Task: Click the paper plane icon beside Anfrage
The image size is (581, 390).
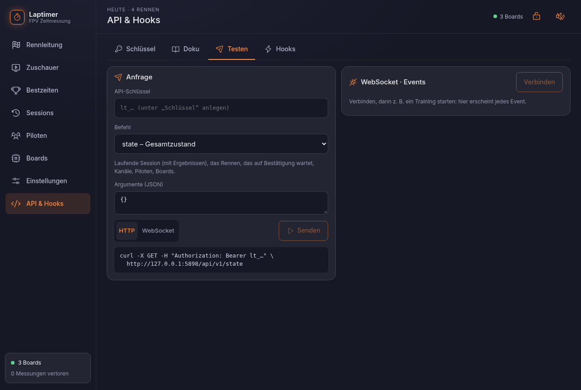Action: tap(118, 77)
